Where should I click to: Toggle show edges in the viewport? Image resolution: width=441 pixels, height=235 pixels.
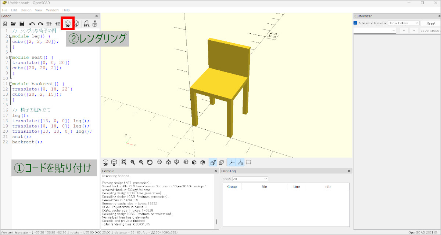coord(249,162)
